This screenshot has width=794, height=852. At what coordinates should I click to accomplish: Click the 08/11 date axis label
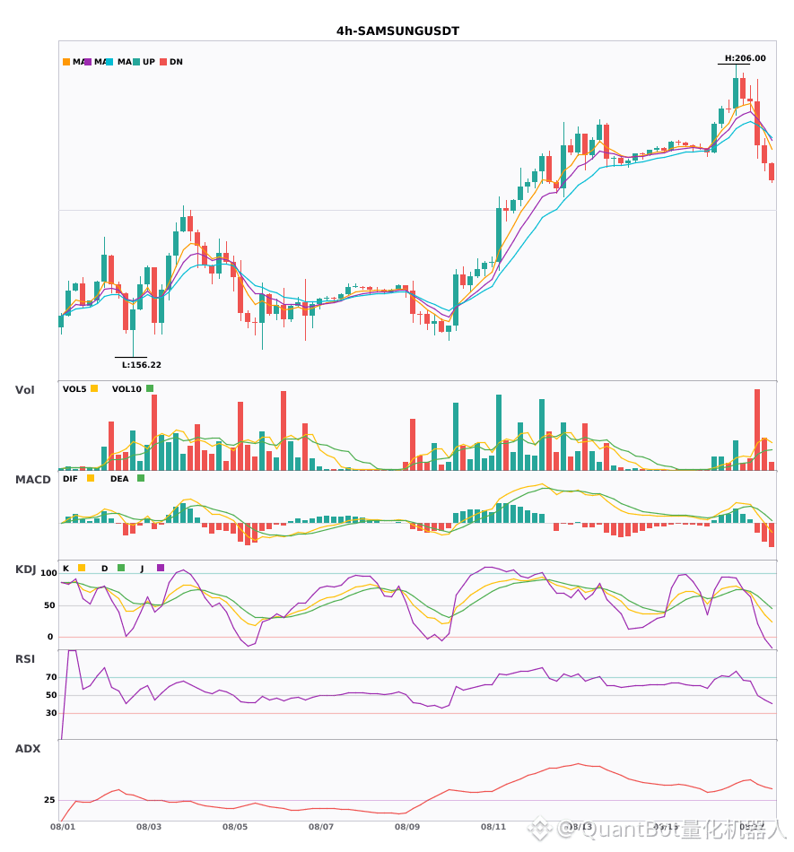(x=493, y=827)
